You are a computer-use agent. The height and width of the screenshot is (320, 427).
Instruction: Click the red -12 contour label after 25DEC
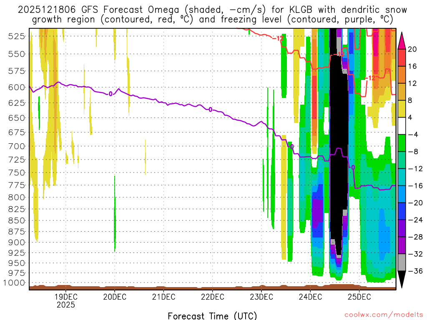point(370,78)
